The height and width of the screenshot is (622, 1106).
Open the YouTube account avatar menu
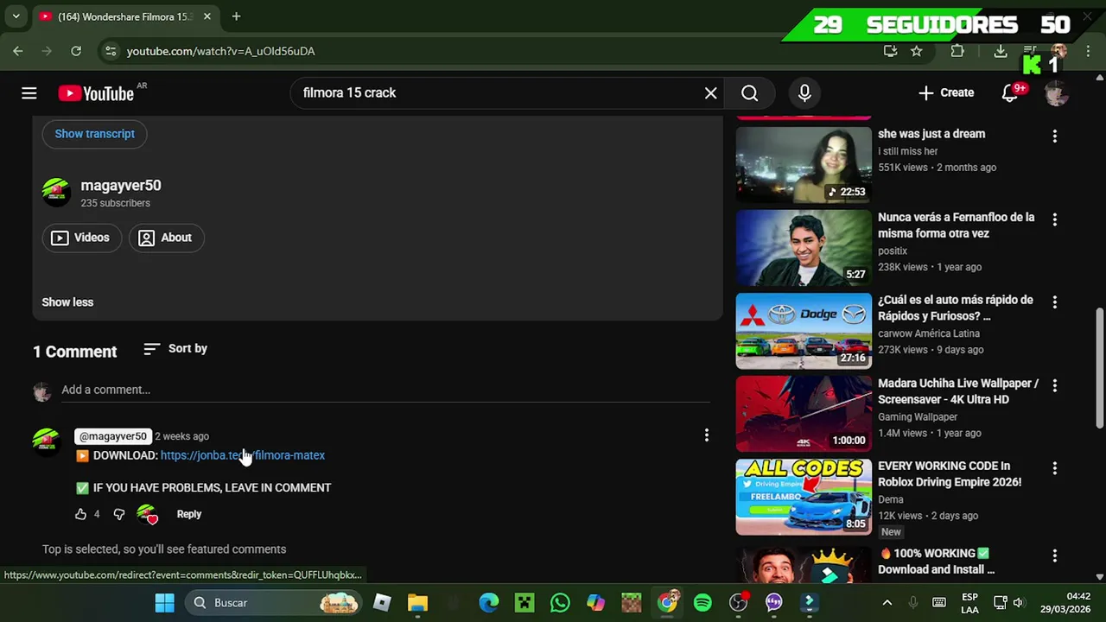tap(1056, 93)
